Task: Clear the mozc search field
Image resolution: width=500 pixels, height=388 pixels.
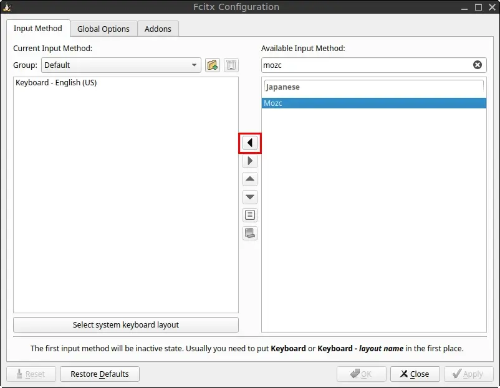Action: [477, 65]
